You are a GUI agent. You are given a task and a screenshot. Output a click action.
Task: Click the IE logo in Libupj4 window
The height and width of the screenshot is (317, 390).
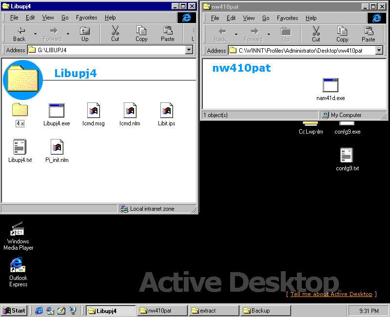pyautogui.click(x=187, y=18)
